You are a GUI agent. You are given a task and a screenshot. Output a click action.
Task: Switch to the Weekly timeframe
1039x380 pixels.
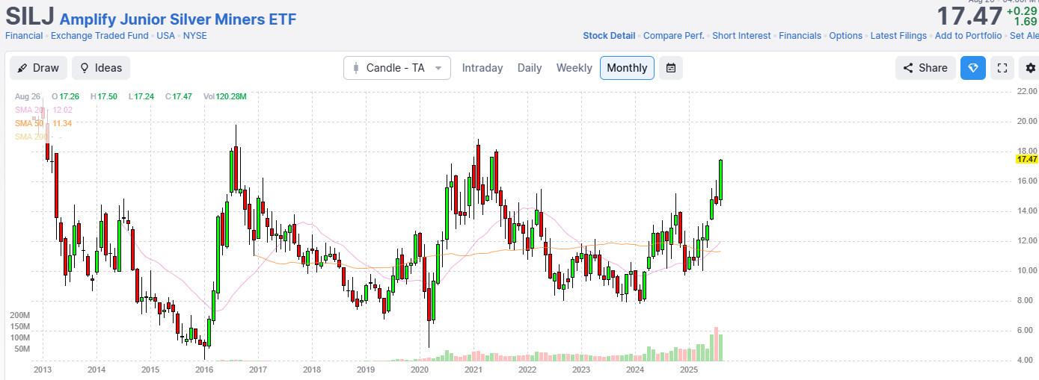point(574,68)
